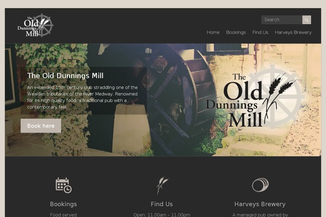Viewport: 326px width, 217px height.
Task: Open the Bookings section heading link
Action: [64, 204]
